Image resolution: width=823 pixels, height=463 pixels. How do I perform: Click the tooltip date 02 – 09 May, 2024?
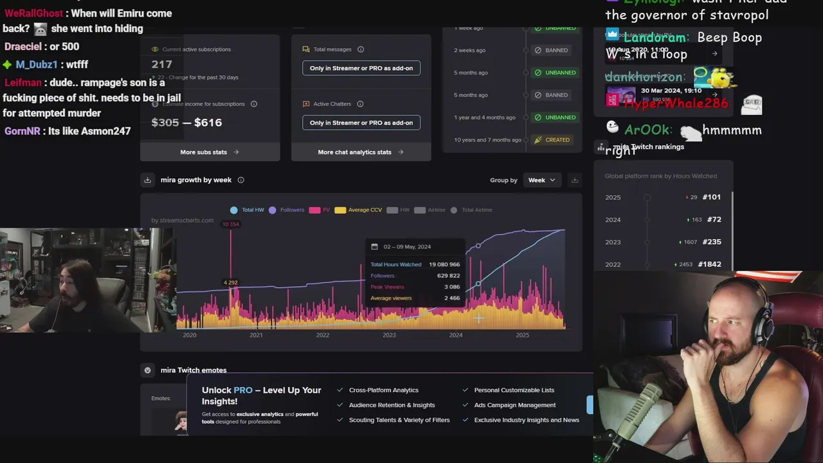407,246
